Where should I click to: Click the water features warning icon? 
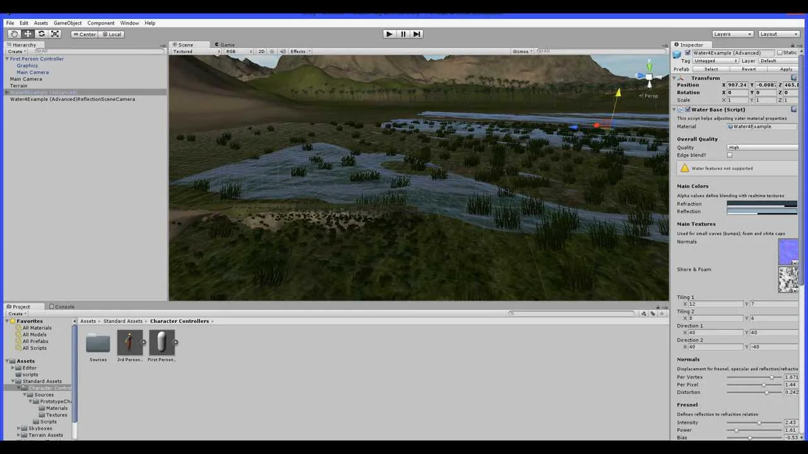click(684, 168)
